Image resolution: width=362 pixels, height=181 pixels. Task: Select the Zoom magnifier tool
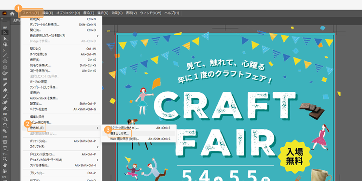pyautogui.click(x=5, y=159)
